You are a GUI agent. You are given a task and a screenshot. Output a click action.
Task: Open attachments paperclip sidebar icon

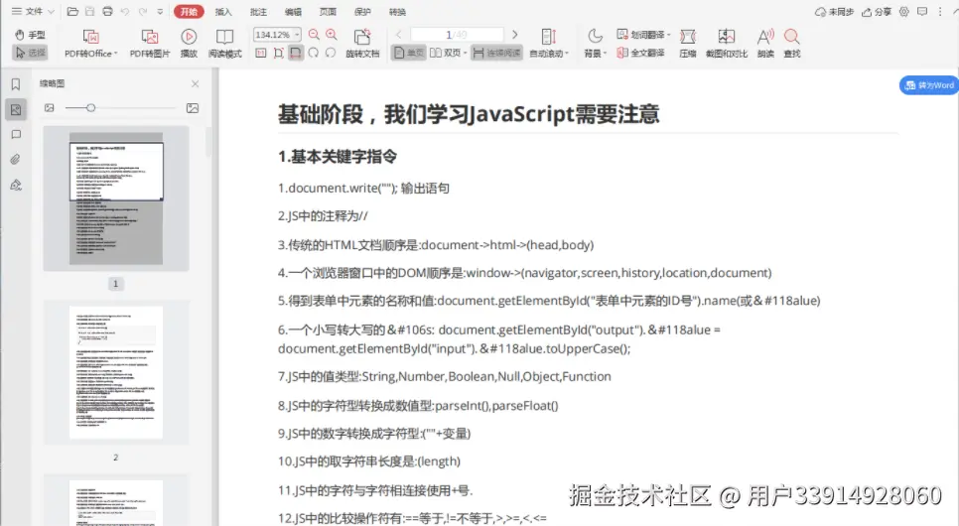(16, 160)
